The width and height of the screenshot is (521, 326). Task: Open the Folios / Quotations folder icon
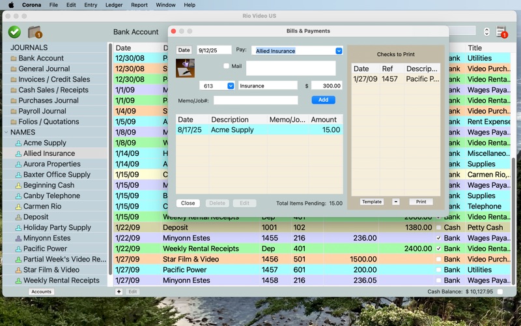(x=14, y=122)
